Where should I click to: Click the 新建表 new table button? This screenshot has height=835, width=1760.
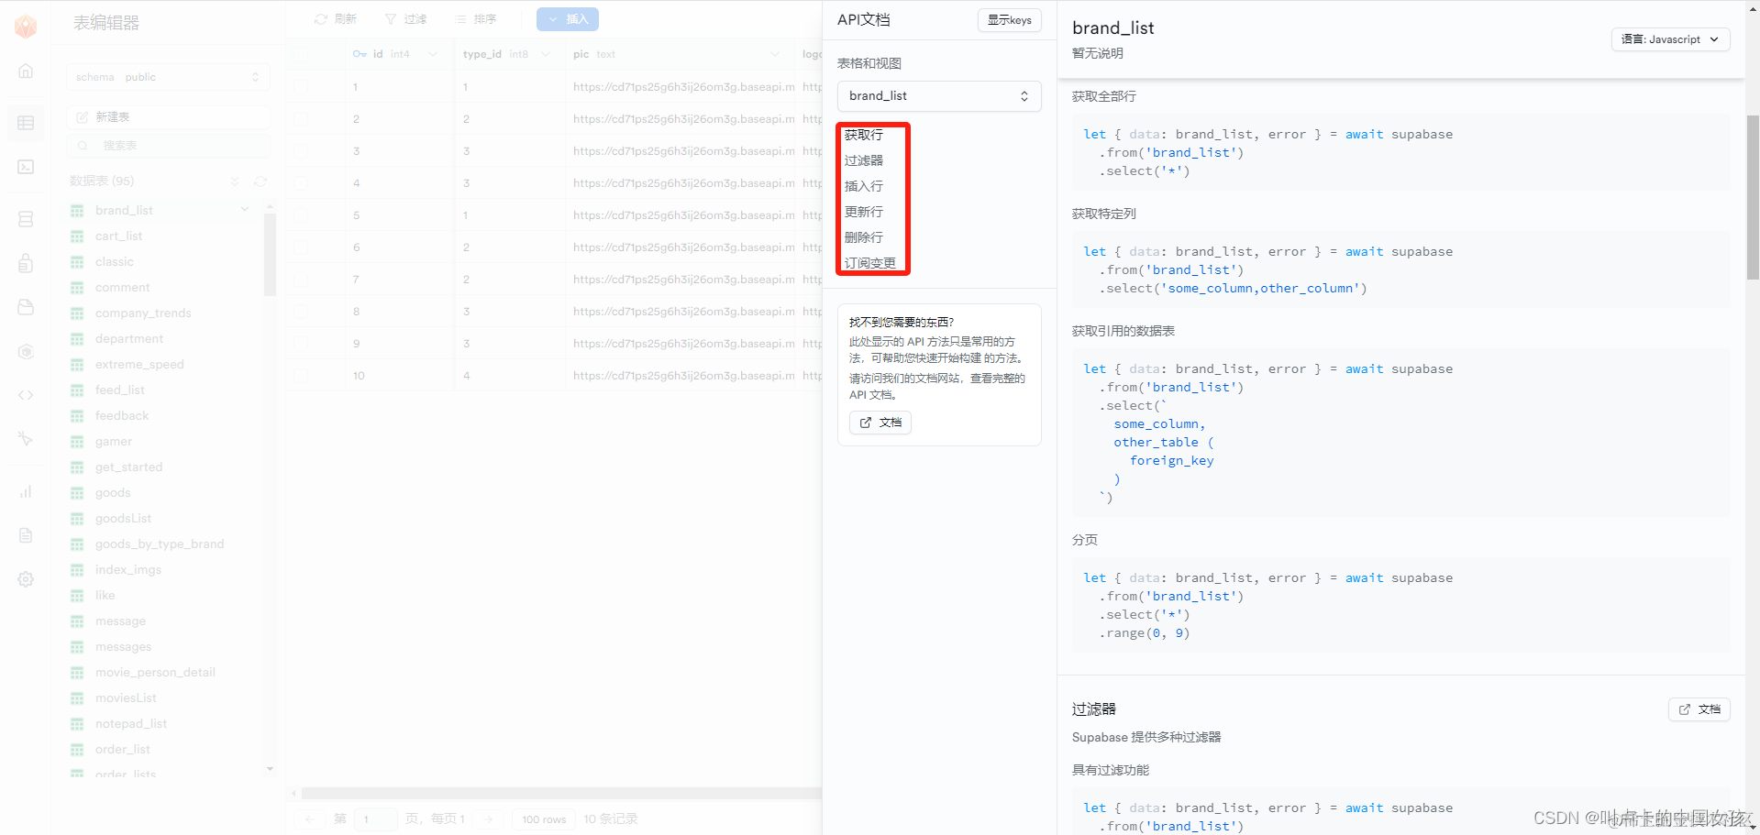point(168,117)
